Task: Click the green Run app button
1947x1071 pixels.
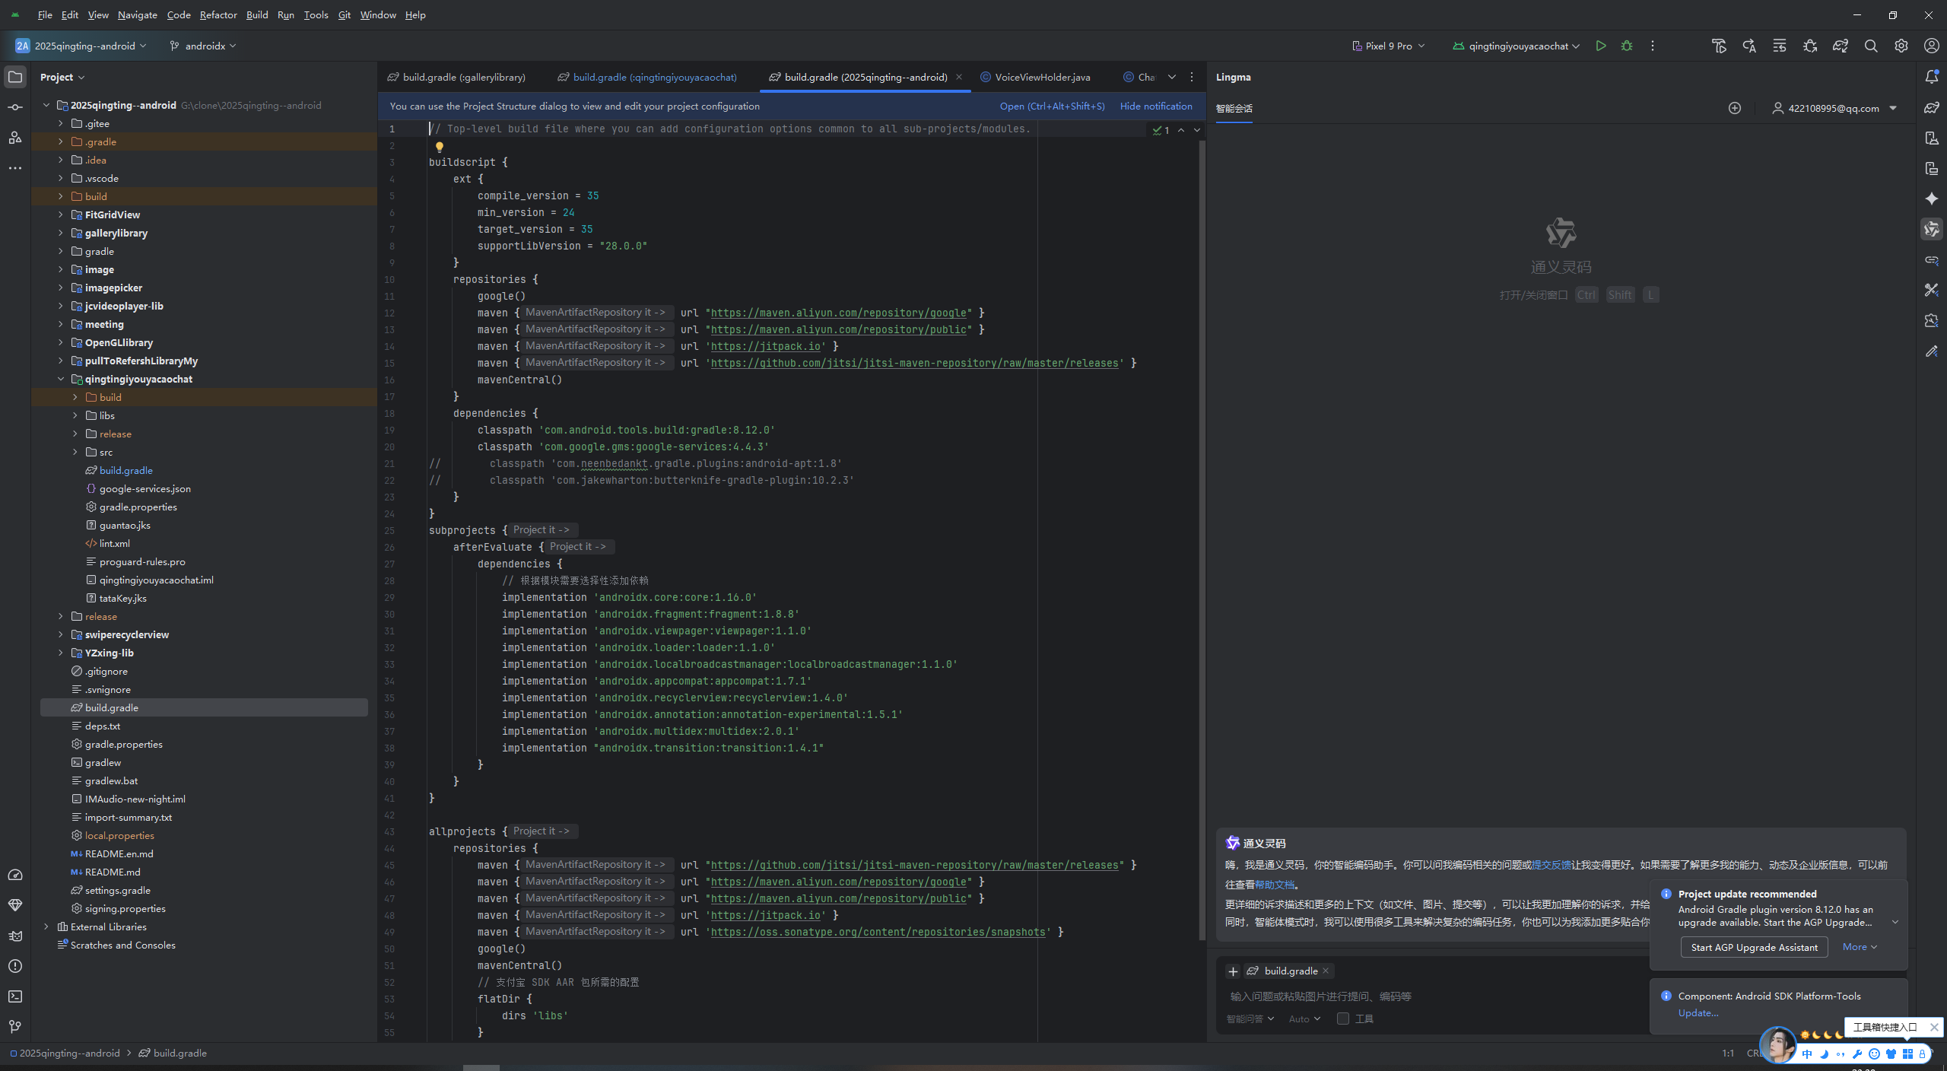Action: (x=1601, y=46)
